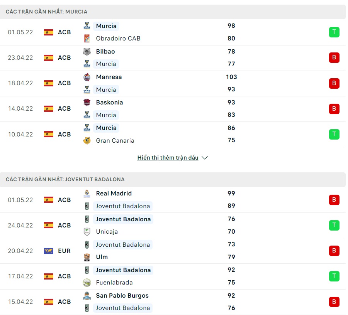Screen dimensions: 348x315
Task: Click the Unicaja team logo
Action: (87, 231)
